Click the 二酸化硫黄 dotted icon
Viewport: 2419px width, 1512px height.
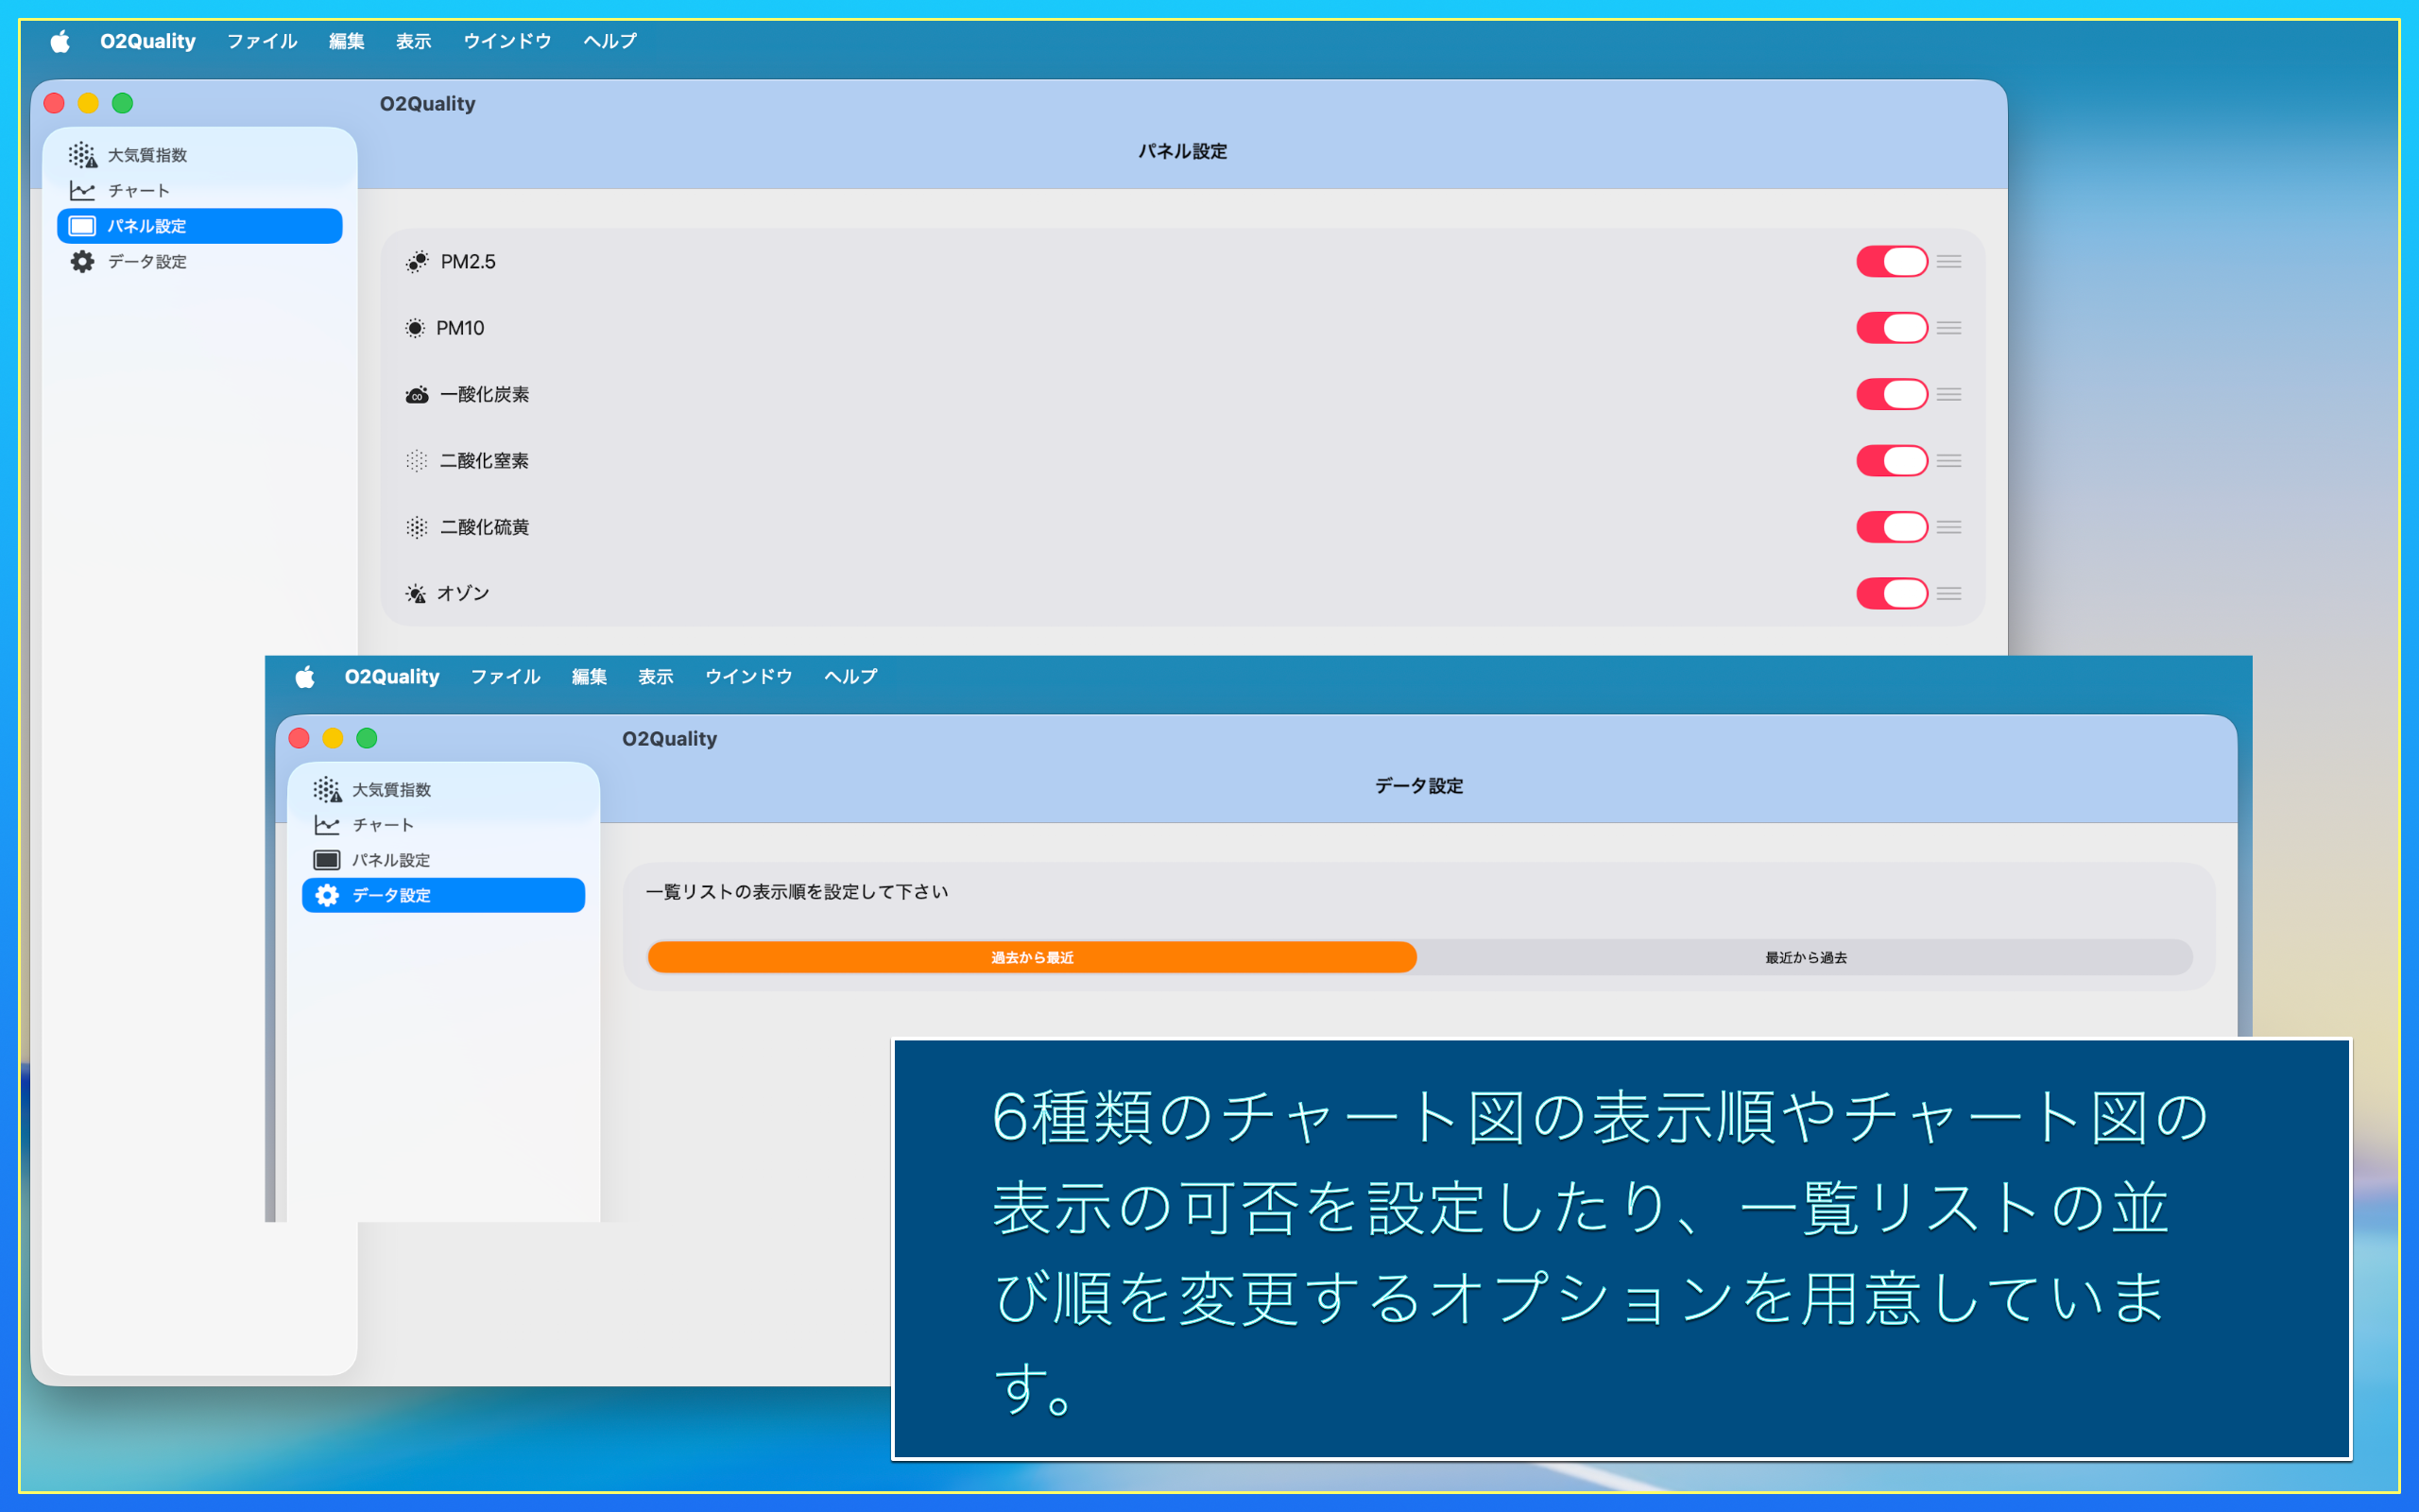pyautogui.click(x=417, y=527)
